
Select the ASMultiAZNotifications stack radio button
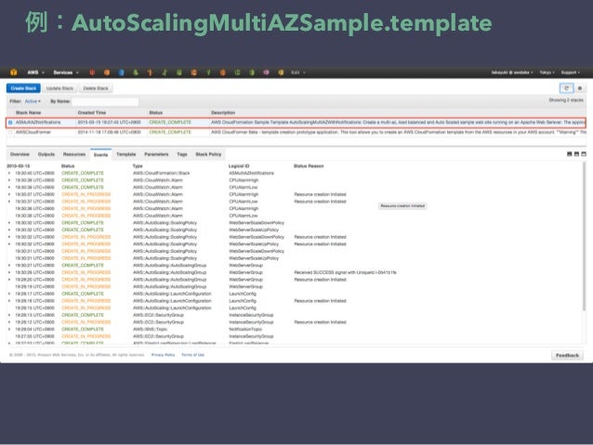(x=10, y=123)
